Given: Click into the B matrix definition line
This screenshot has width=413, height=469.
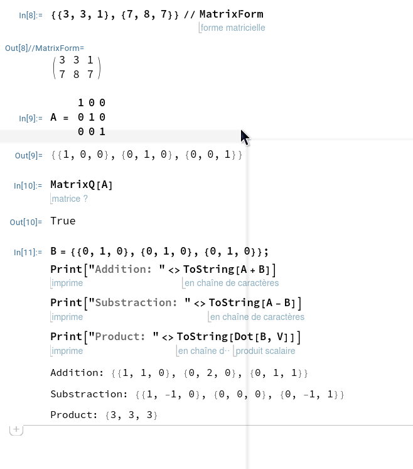Looking at the screenshot, I should 159,251.
